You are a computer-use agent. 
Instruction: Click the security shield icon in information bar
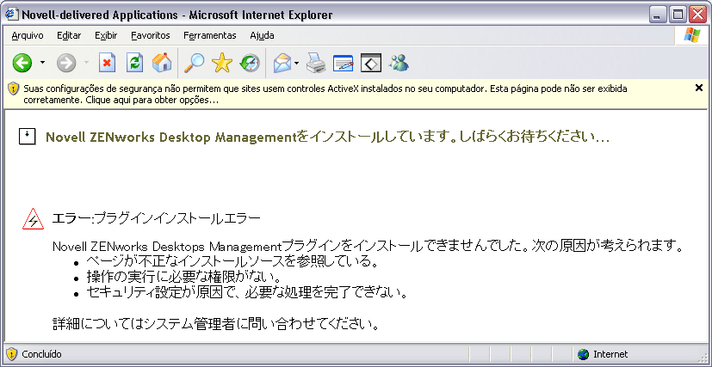tap(13, 89)
